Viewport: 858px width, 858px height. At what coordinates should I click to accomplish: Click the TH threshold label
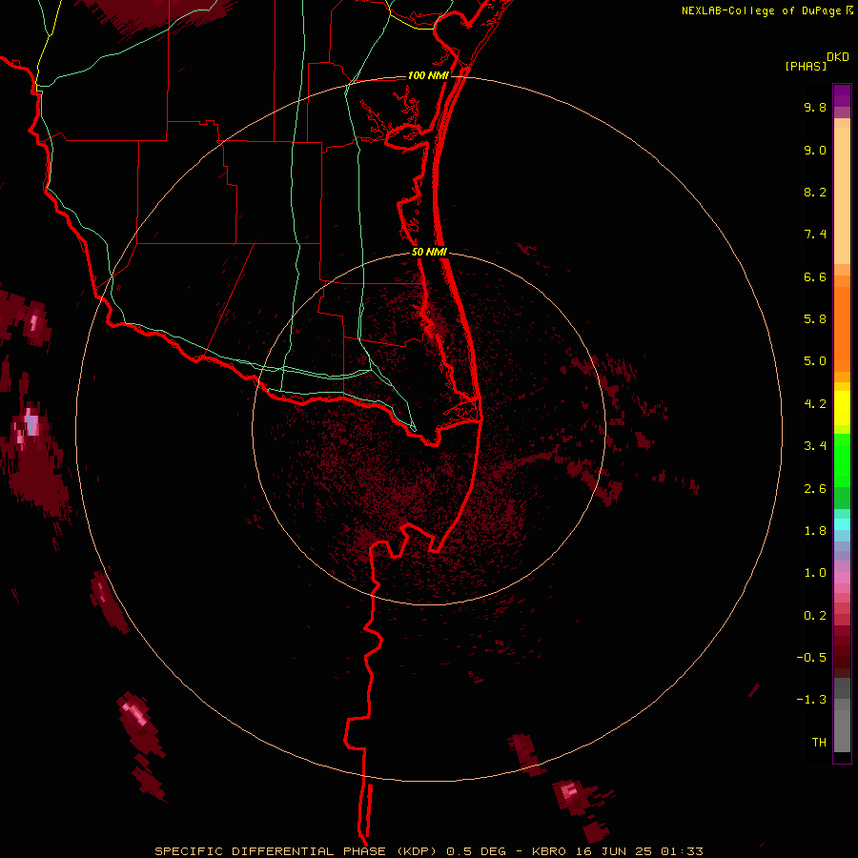(819, 743)
